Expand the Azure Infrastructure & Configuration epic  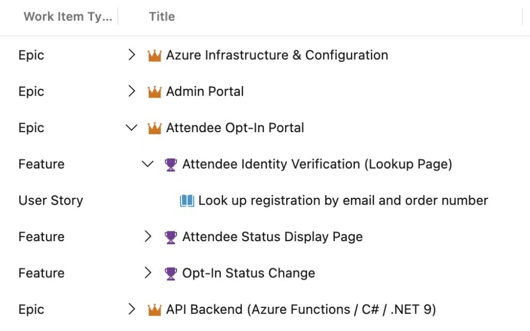click(x=131, y=55)
